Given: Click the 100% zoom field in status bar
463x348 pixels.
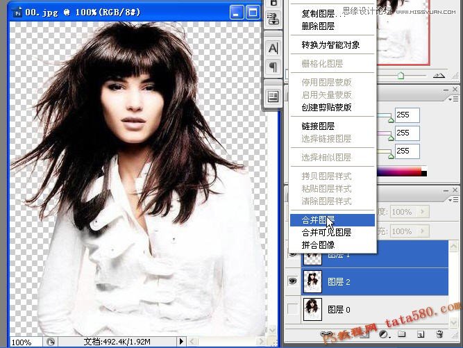Looking at the screenshot, I should pyautogui.click(x=26, y=342).
